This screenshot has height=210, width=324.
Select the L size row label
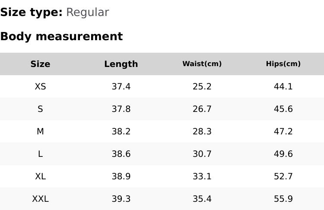click(x=40, y=154)
